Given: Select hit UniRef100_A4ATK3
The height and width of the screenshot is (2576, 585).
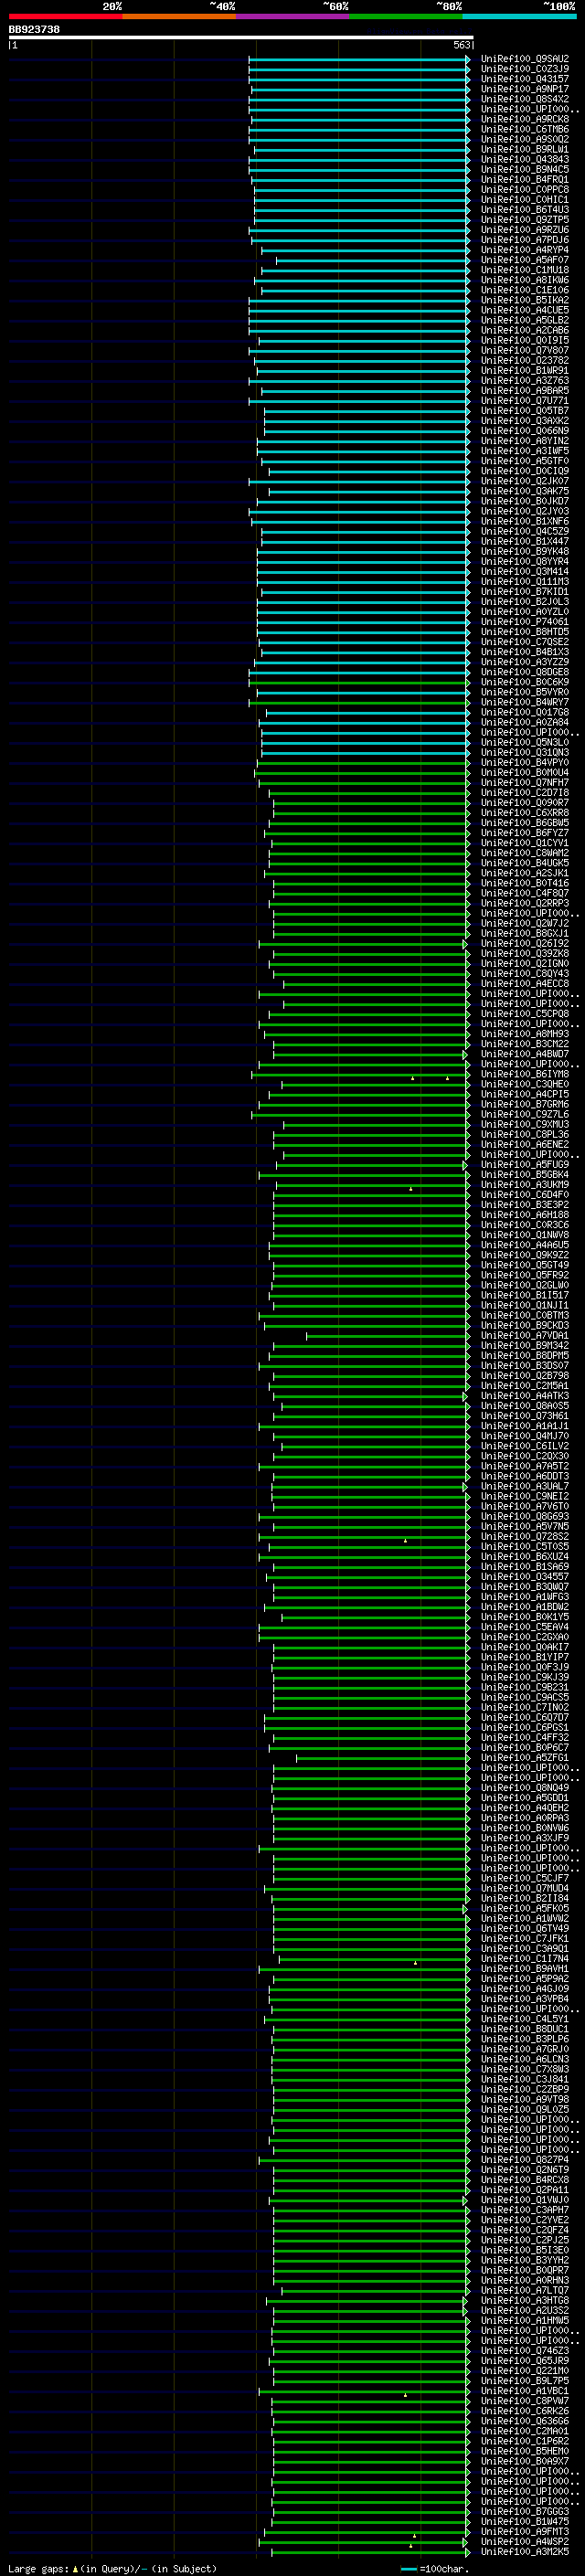Looking at the screenshot, I should [525, 1396].
